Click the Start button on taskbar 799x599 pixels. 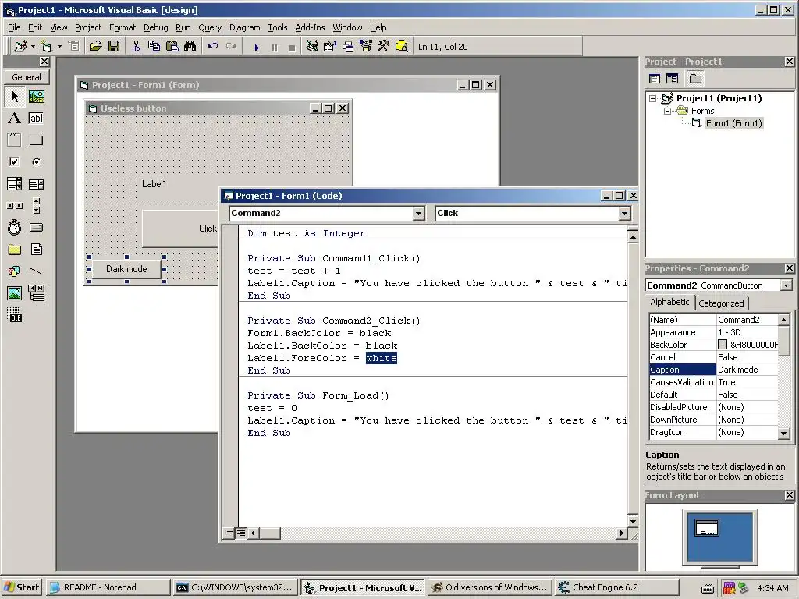[x=22, y=587]
